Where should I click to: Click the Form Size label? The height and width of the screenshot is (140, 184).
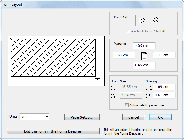click(x=119, y=81)
